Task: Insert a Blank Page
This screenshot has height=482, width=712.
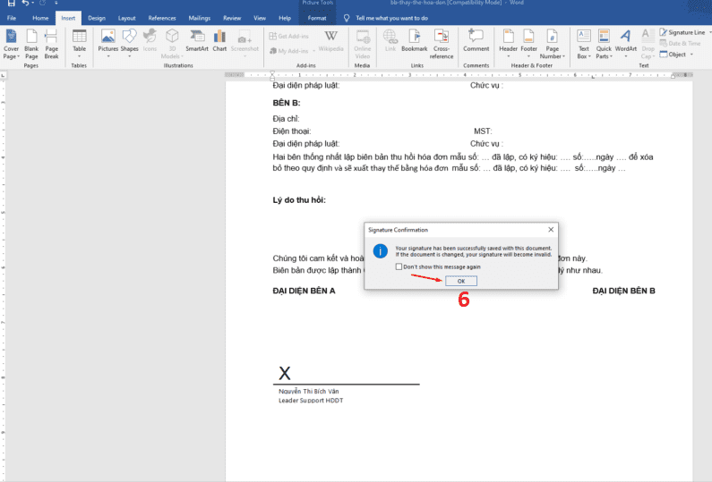Action: pos(31,44)
